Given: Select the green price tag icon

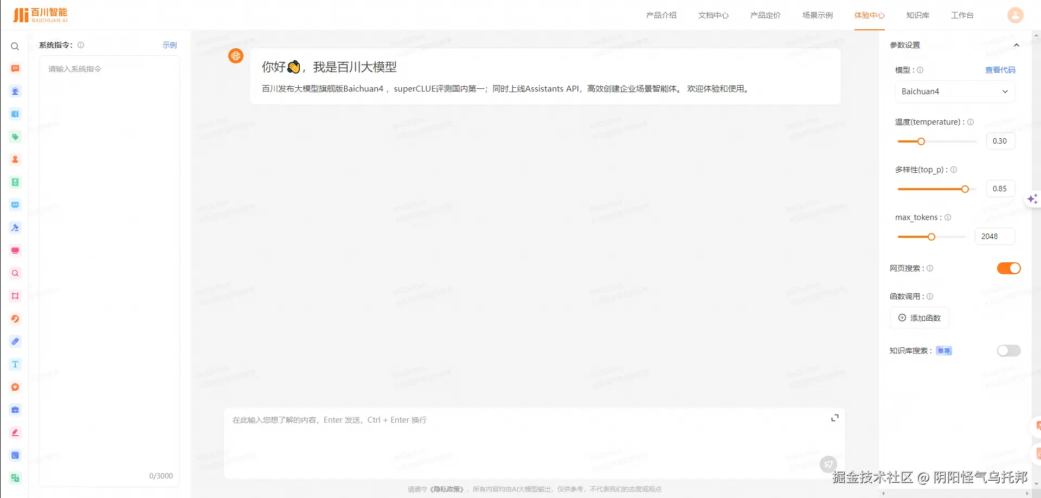Looking at the screenshot, I should (x=15, y=137).
